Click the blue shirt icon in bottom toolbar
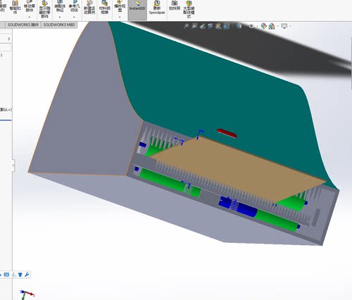This screenshot has height=300, width=352. (20, 275)
